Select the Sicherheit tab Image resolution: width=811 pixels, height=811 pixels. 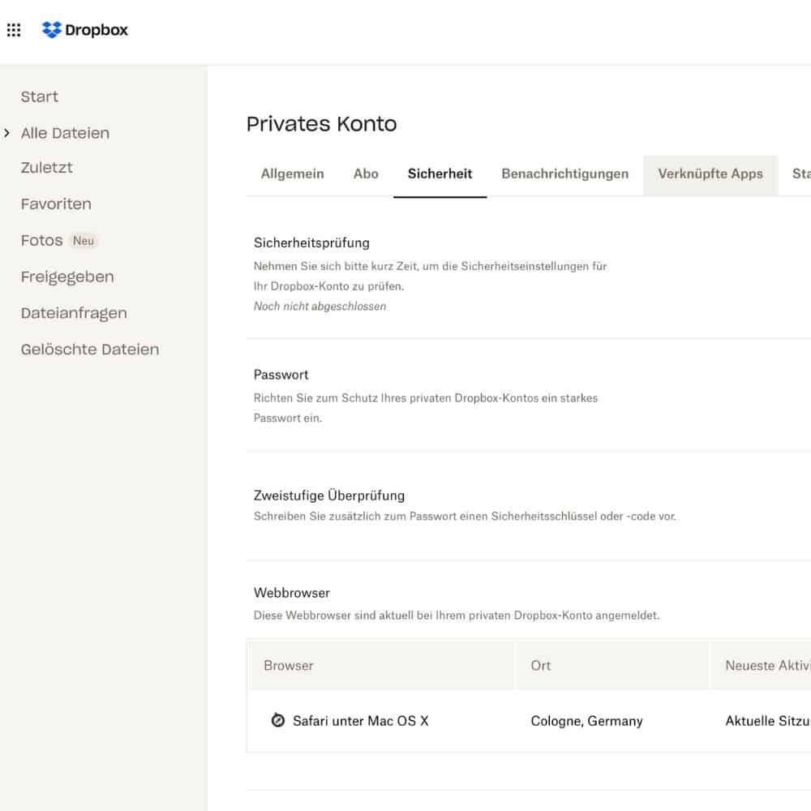point(440,174)
